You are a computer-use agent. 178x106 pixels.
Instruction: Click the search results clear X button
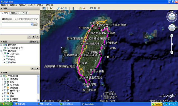38,37
